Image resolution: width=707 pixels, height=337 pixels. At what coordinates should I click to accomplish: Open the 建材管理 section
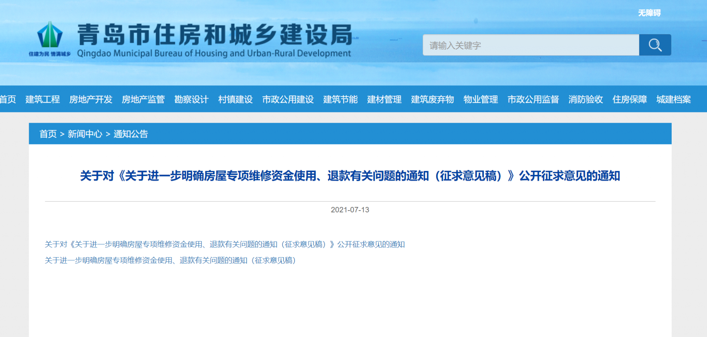pos(384,100)
